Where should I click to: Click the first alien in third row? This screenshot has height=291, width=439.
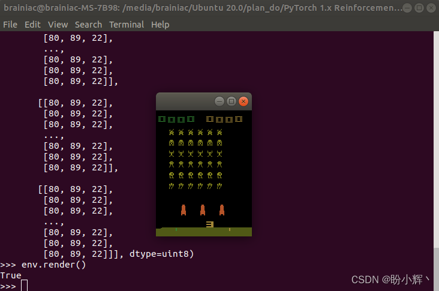pos(172,154)
